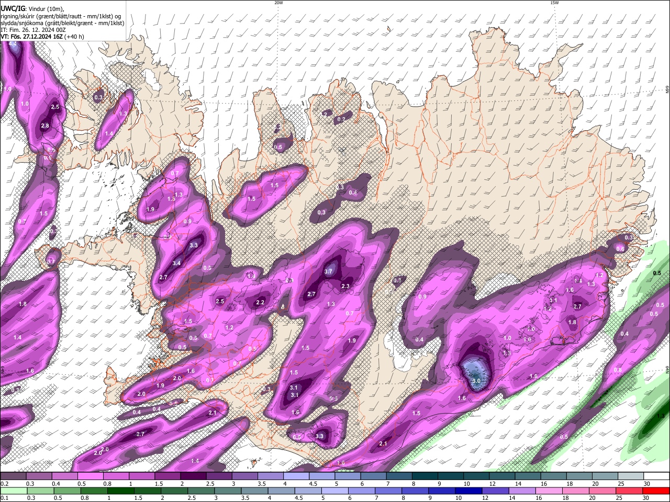Click the darkest green swatch labeled 1 in bottom row
Image resolution: width=670 pixels, height=502 pixels.
click(x=120, y=490)
